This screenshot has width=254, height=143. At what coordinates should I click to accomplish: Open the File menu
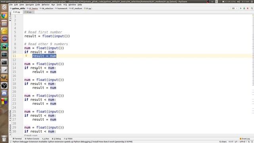(11, 5)
